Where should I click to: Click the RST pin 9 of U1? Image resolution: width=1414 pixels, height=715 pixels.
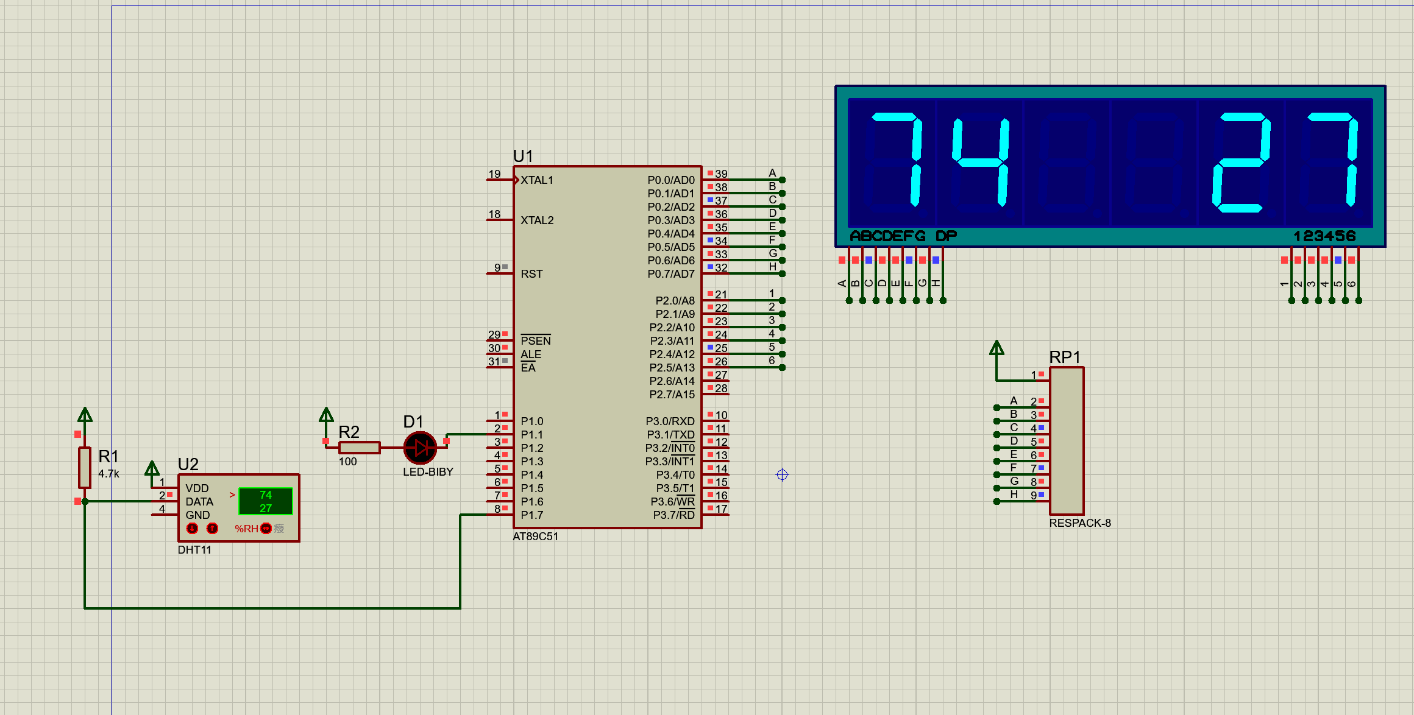point(499,273)
